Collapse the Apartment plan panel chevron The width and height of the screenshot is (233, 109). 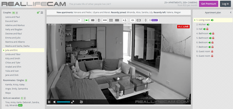pos(231,12)
